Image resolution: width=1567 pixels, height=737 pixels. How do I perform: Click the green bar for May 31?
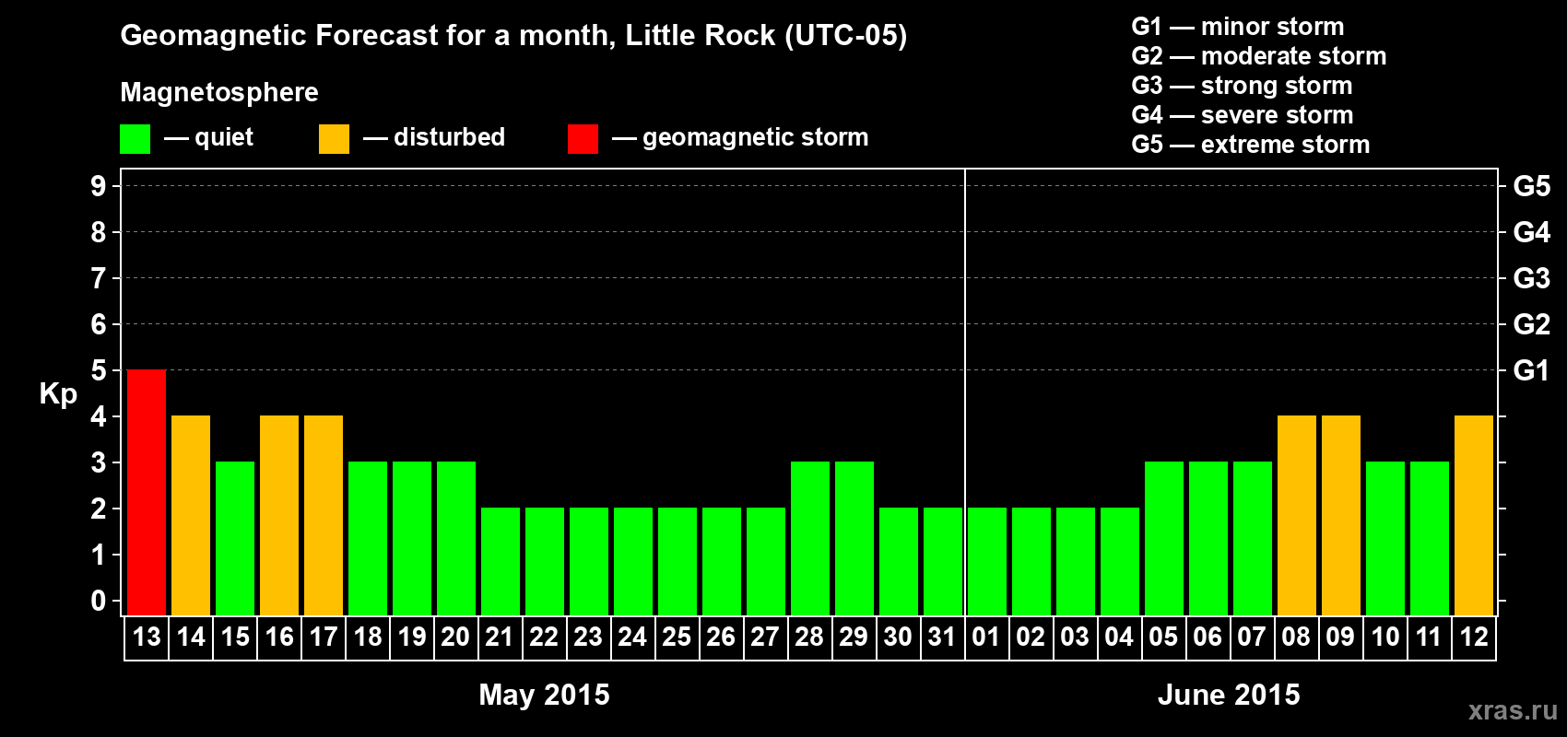click(x=943, y=562)
